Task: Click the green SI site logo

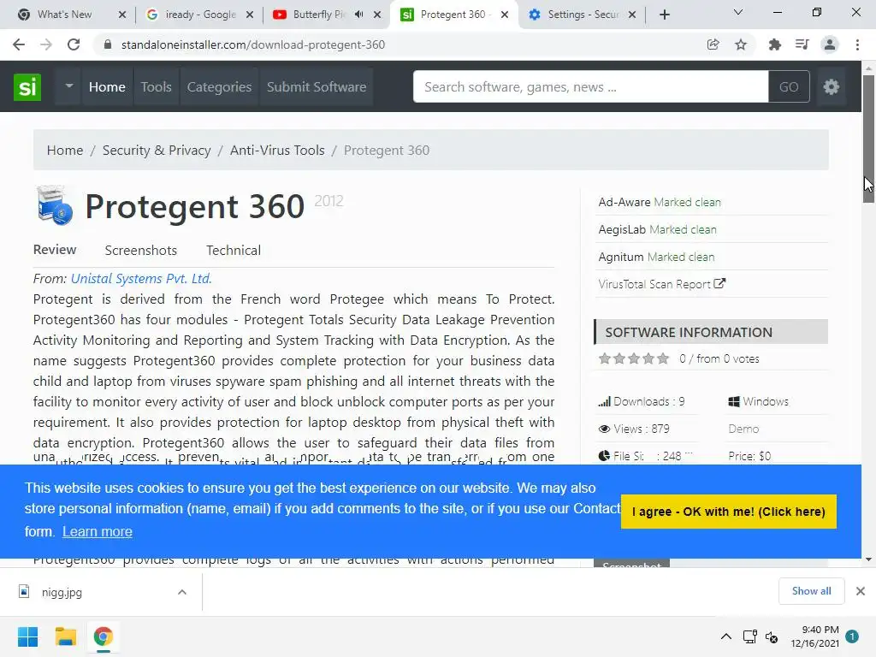Action: click(27, 86)
